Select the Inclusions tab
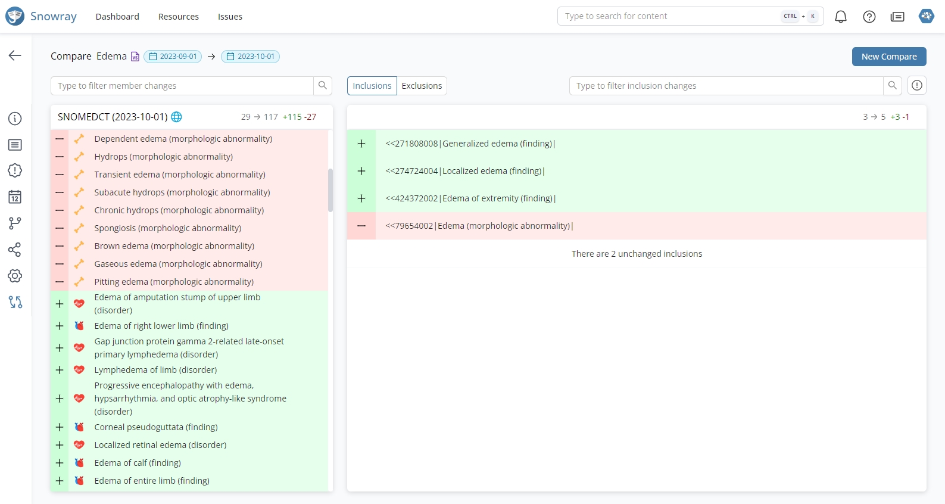The width and height of the screenshot is (945, 504). point(372,86)
